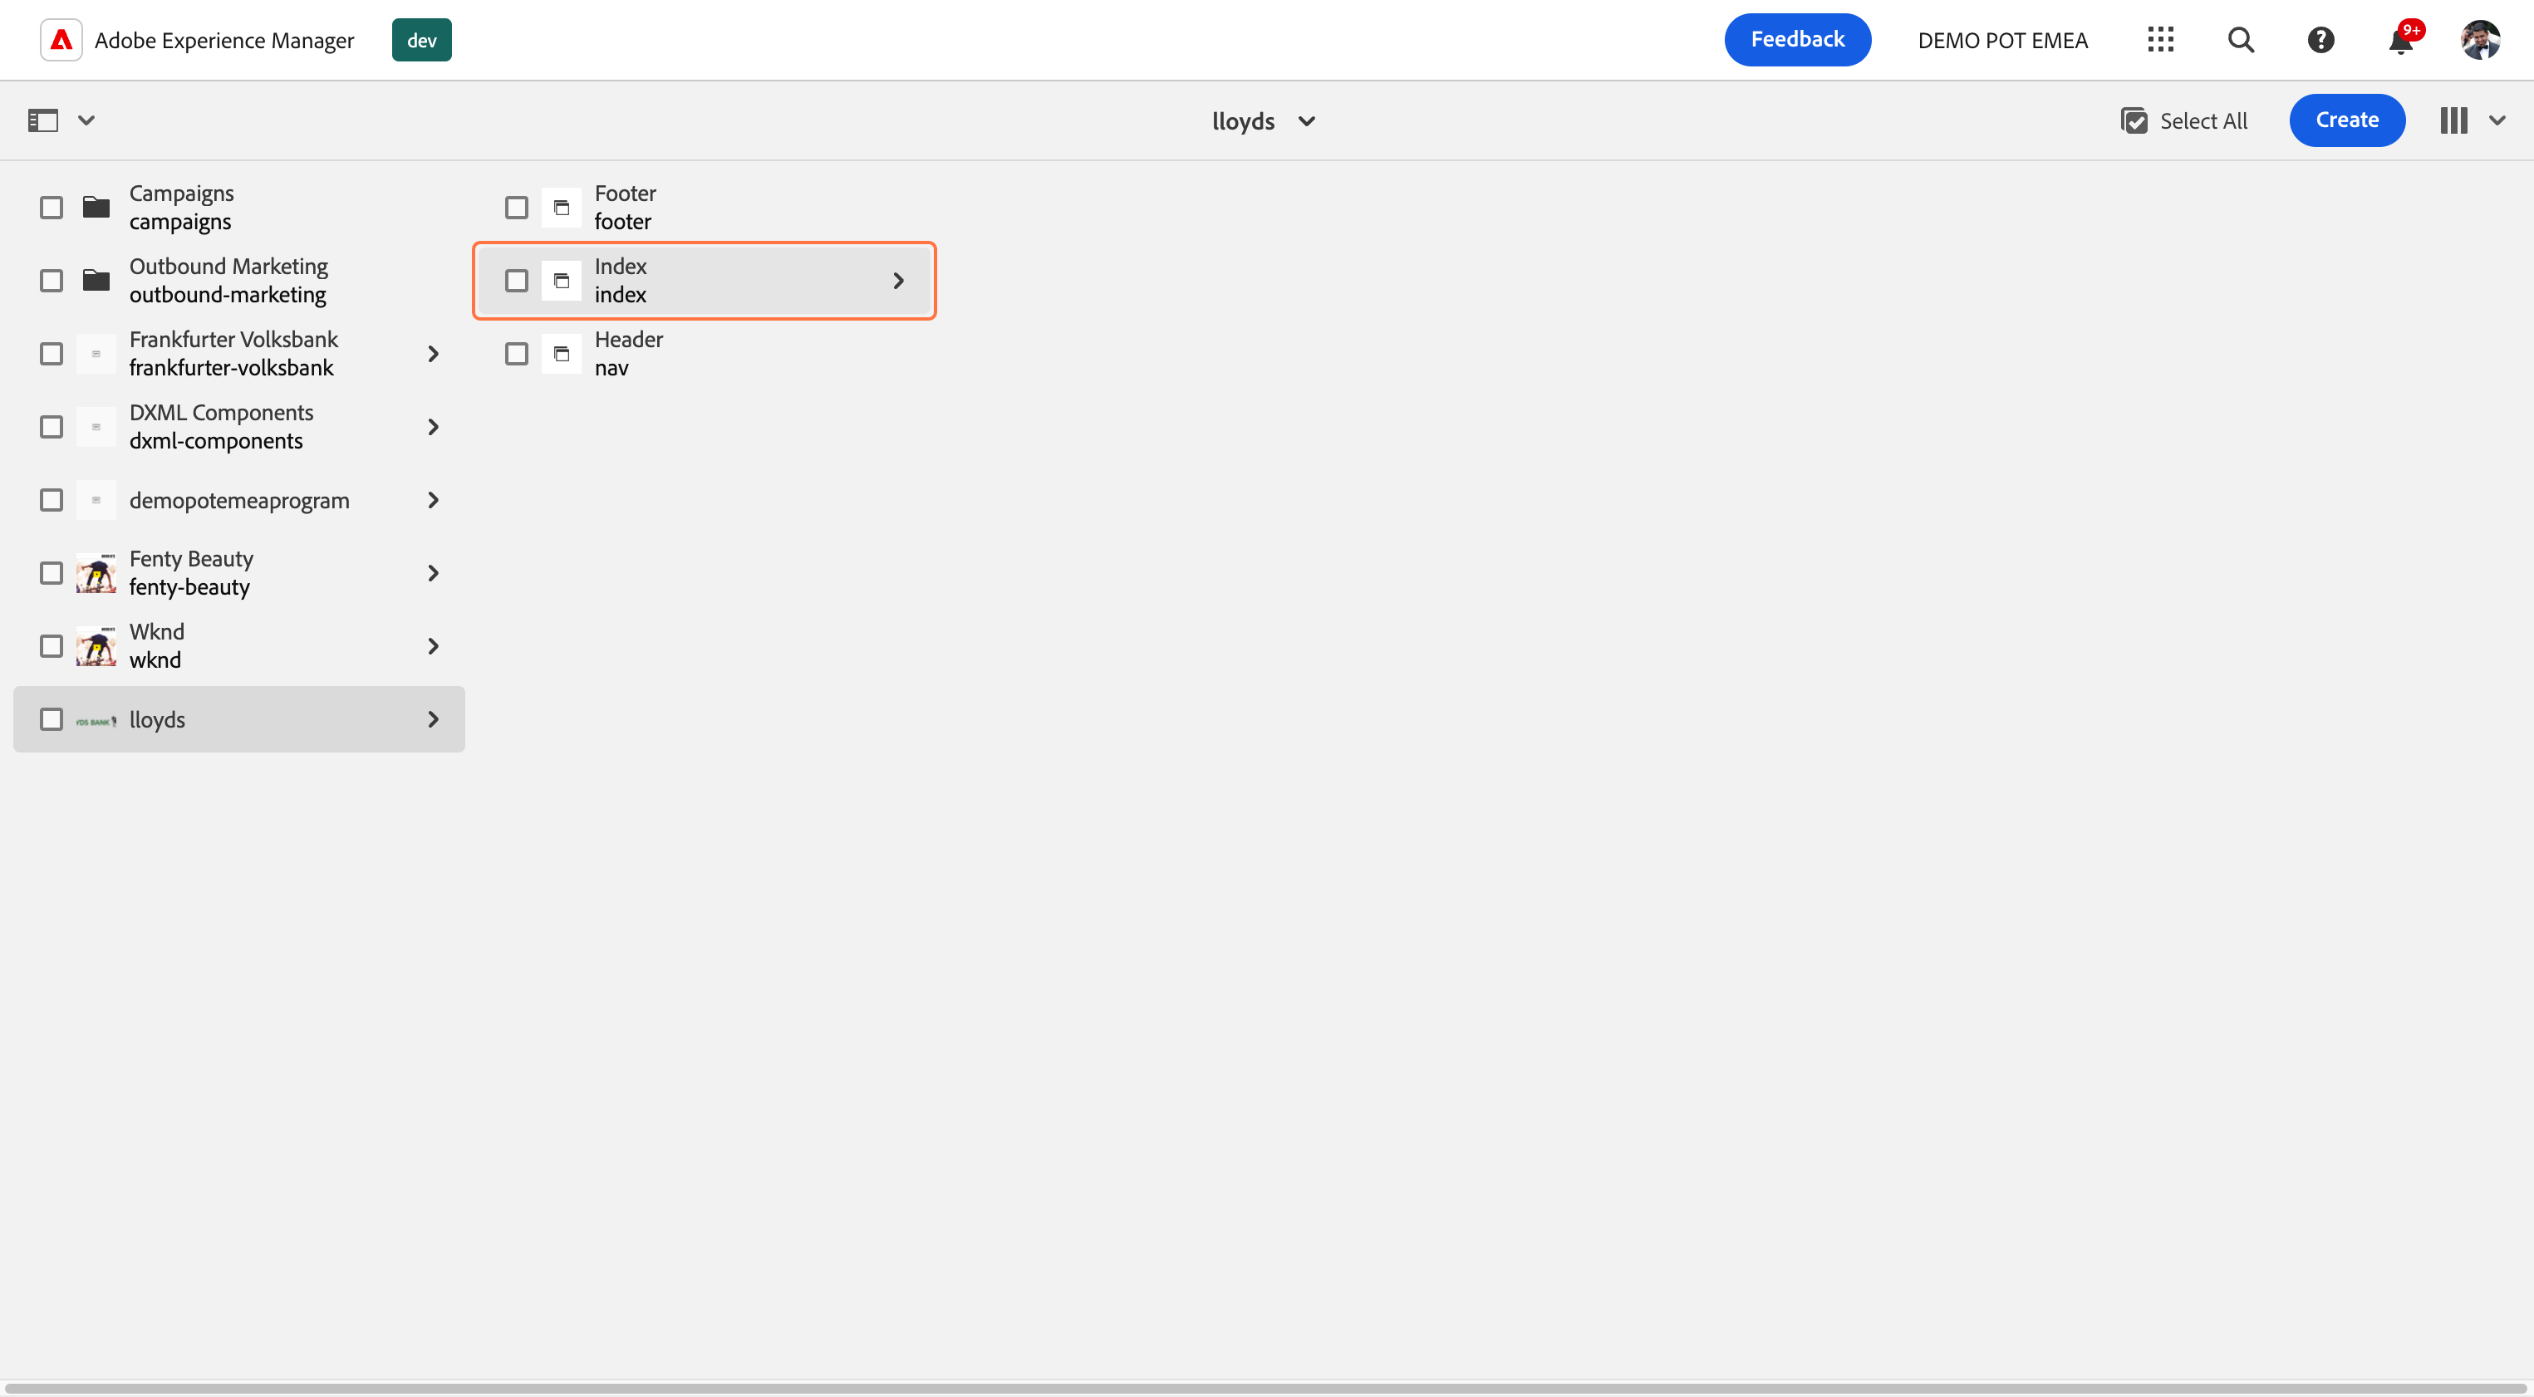
Task: Open the help question mark icon
Action: point(2320,41)
